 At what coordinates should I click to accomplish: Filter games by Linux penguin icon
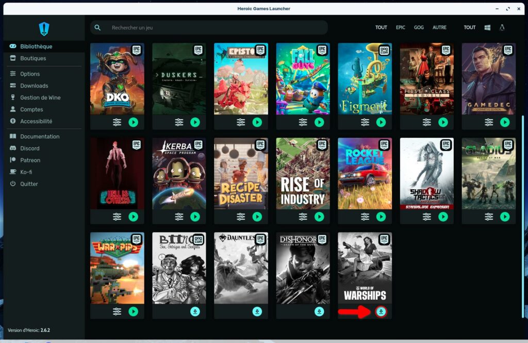(502, 27)
